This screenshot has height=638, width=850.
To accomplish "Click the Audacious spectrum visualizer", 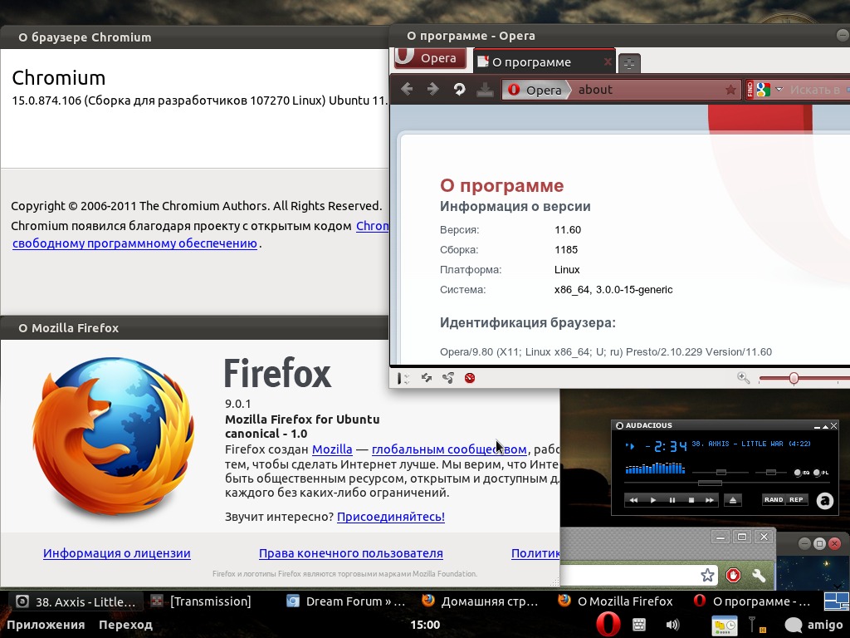I will tap(655, 468).
